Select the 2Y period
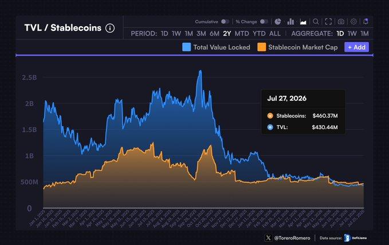Screen dimensions: 389x245 [227, 34]
